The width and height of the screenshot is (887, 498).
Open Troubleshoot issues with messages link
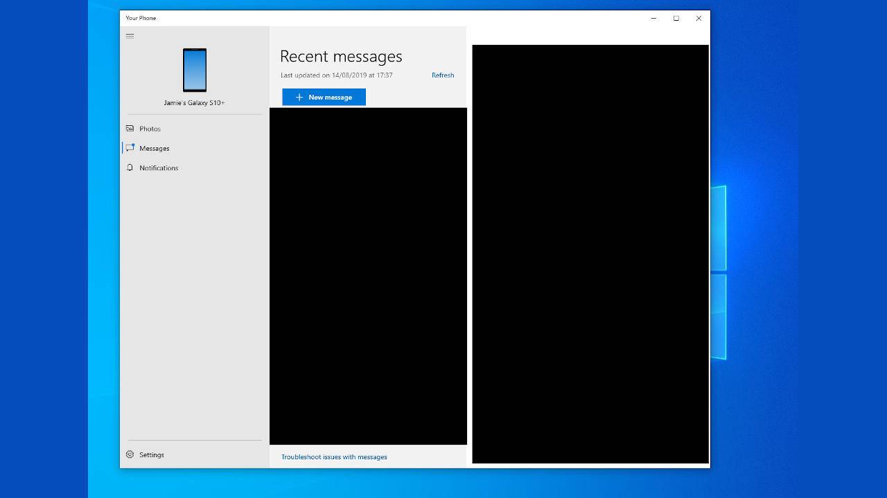tap(334, 456)
